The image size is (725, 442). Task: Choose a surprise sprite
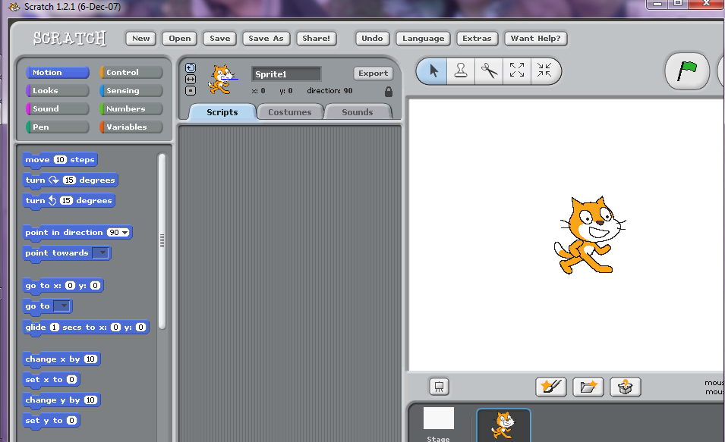pos(625,387)
